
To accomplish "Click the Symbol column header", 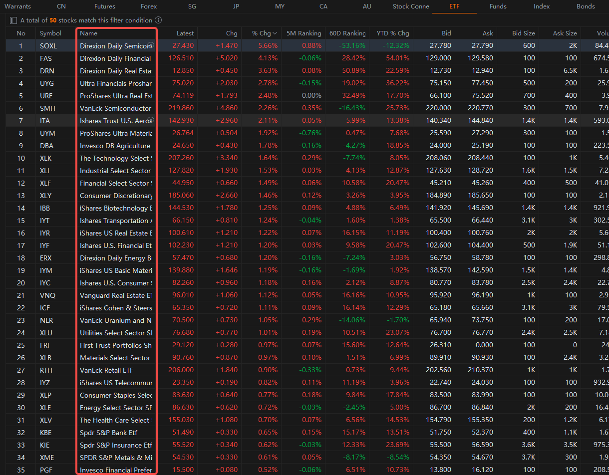I will (x=51, y=33).
